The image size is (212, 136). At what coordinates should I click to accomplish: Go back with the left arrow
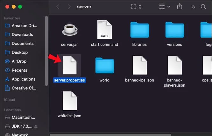[58, 7]
